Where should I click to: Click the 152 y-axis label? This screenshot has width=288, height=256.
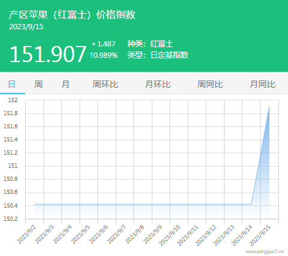pos(13,100)
